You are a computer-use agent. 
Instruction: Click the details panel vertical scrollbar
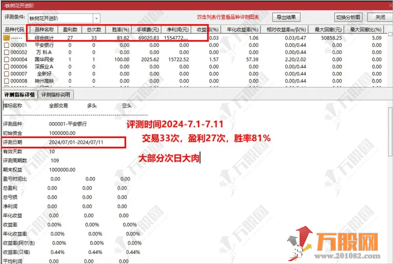tap(390, 131)
